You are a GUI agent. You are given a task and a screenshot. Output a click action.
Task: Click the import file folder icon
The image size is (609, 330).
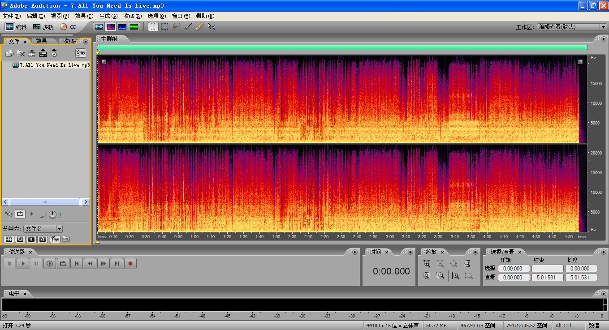[x=9, y=53]
